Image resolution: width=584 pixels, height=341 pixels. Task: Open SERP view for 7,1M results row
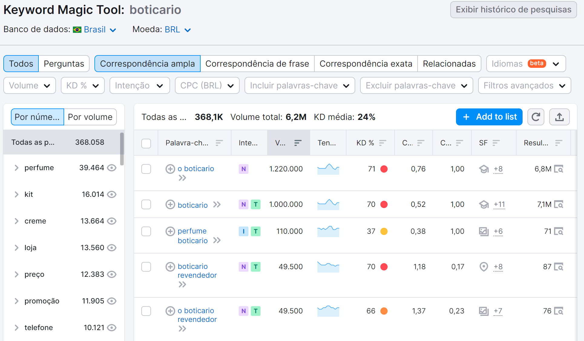[559, 205]
